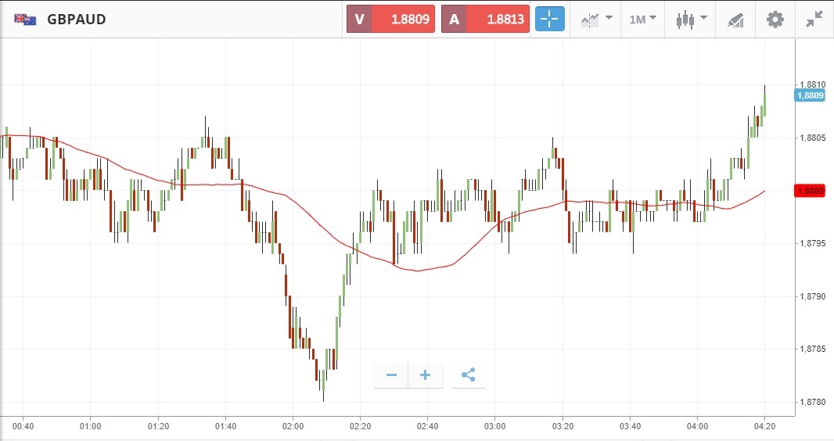Zoom out the chart with minus
Viewport: 834px width, 441px height.
[x=391, y=375]
